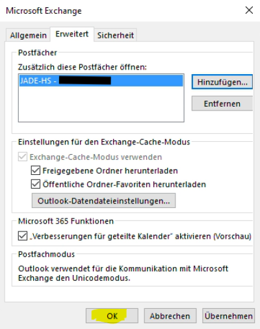Viewport: 260px width, 329px height.
Task: Select the JADE-HS mailbox entry
Action: coord(101,81)
